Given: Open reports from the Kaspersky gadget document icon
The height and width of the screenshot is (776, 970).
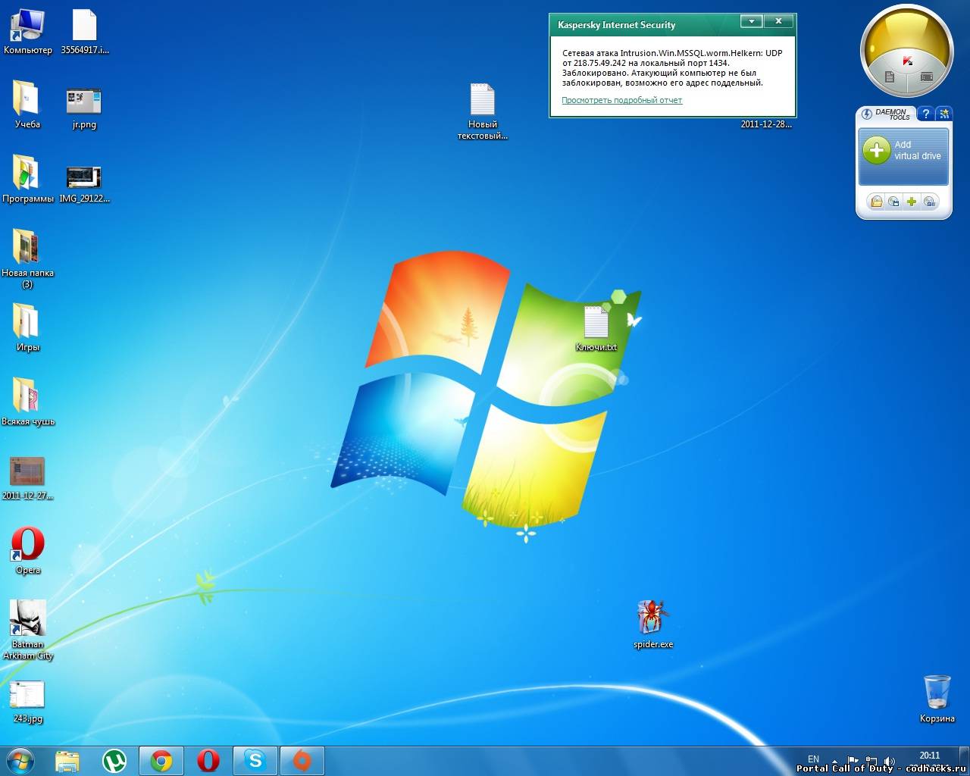Looking at the screenshot, I should pyautogui.click(x=890, y=77).
